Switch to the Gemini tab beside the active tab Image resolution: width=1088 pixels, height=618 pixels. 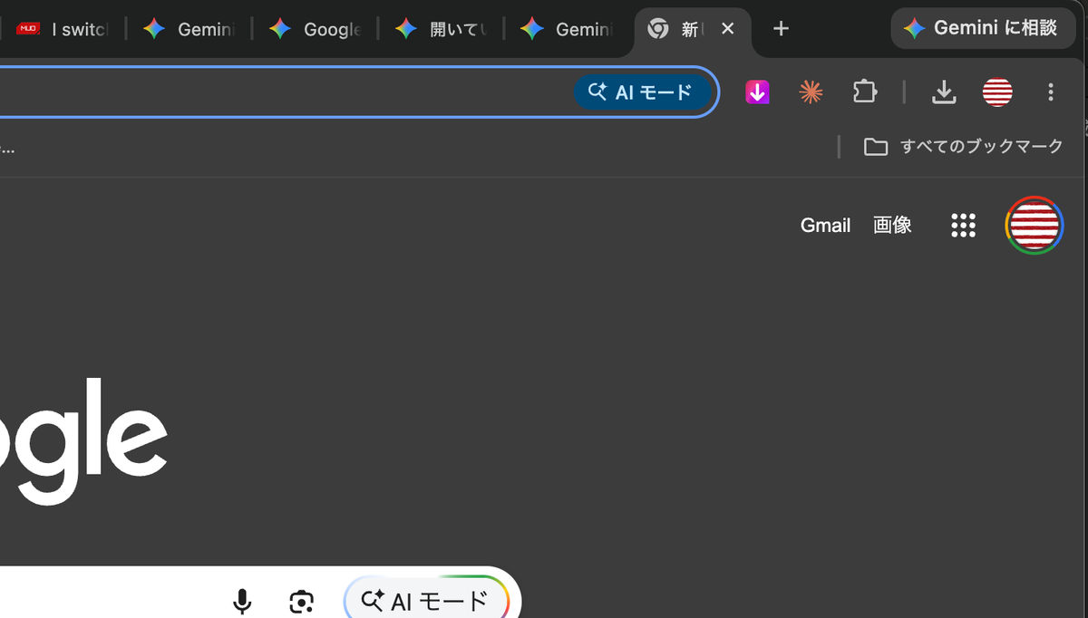[567, 29]
